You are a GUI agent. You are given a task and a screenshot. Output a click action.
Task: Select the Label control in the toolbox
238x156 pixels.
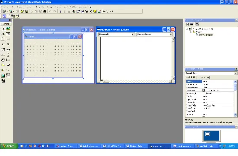click(3, 34)
